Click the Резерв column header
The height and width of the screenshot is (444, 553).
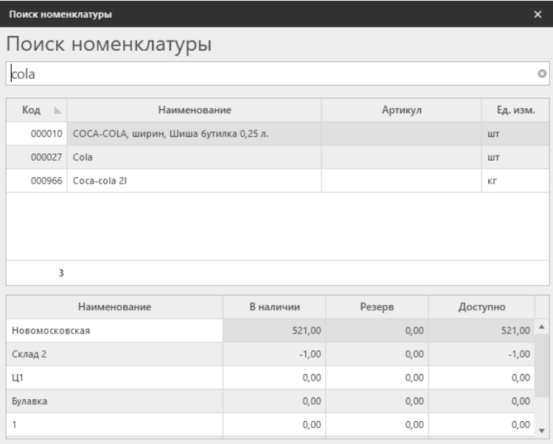[x=377, y=307]
